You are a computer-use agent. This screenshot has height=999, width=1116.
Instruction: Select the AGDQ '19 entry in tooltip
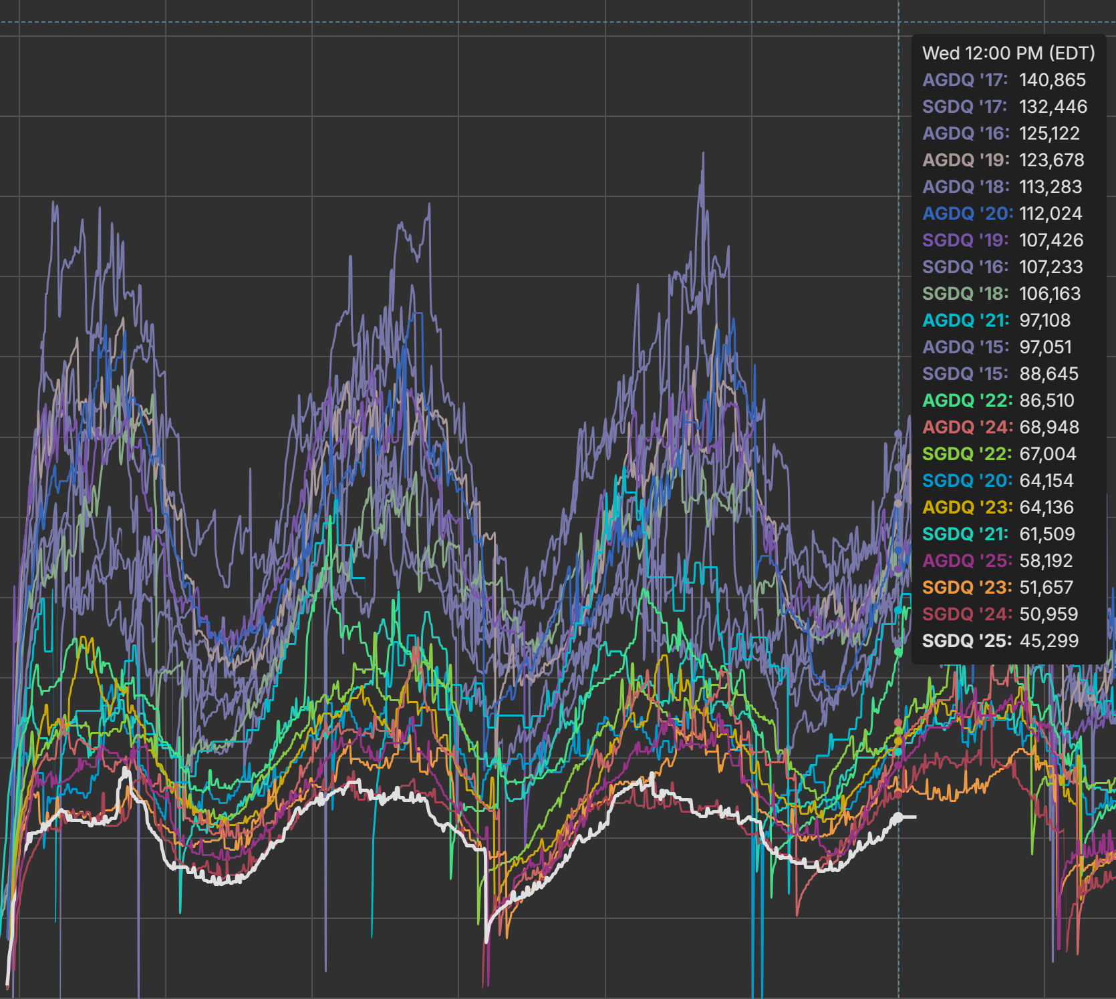(x=1004, y=160)
